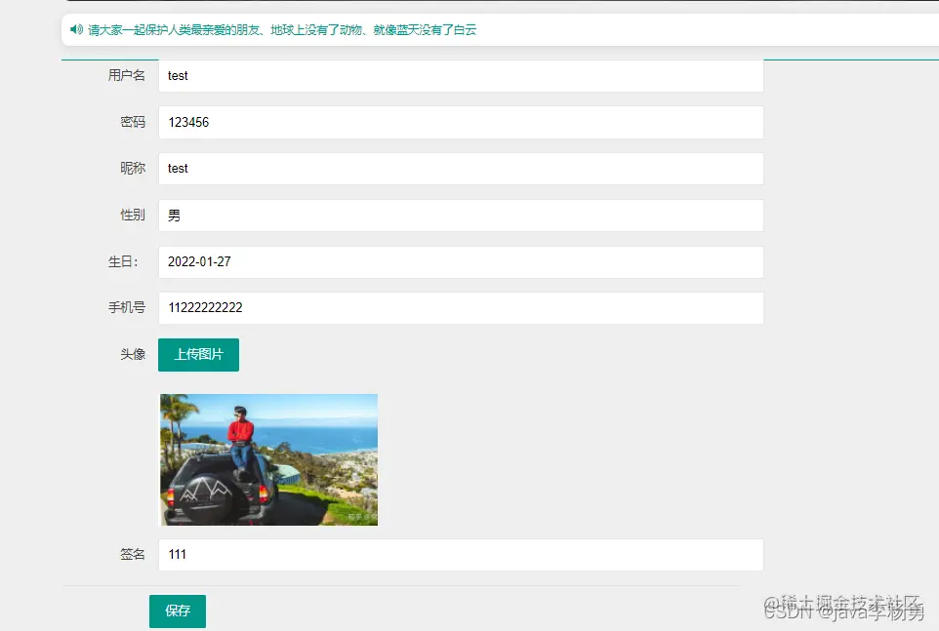
Task: Click the 生日: label text
Action: [123, 261]
